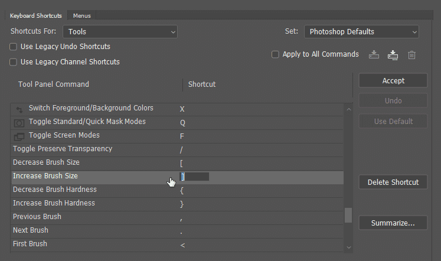The image size is (441, 261).
Task: Select the Toggle Preserve Transparency row
Action: click(x=89, y=149)
